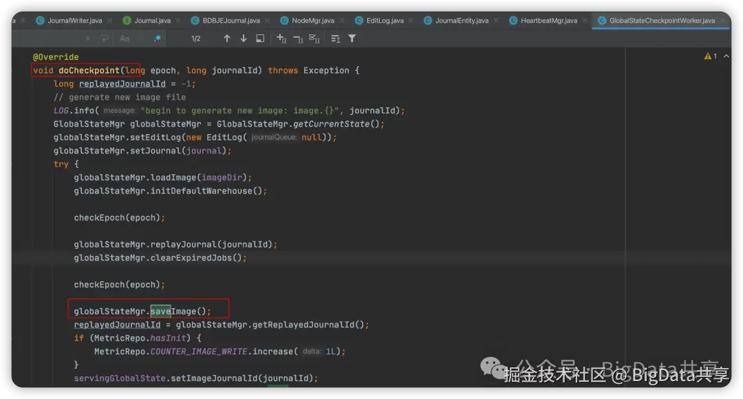Click the highlighted saveImage() call
Screen dimensions: 743x399
[x=178, y=312]
